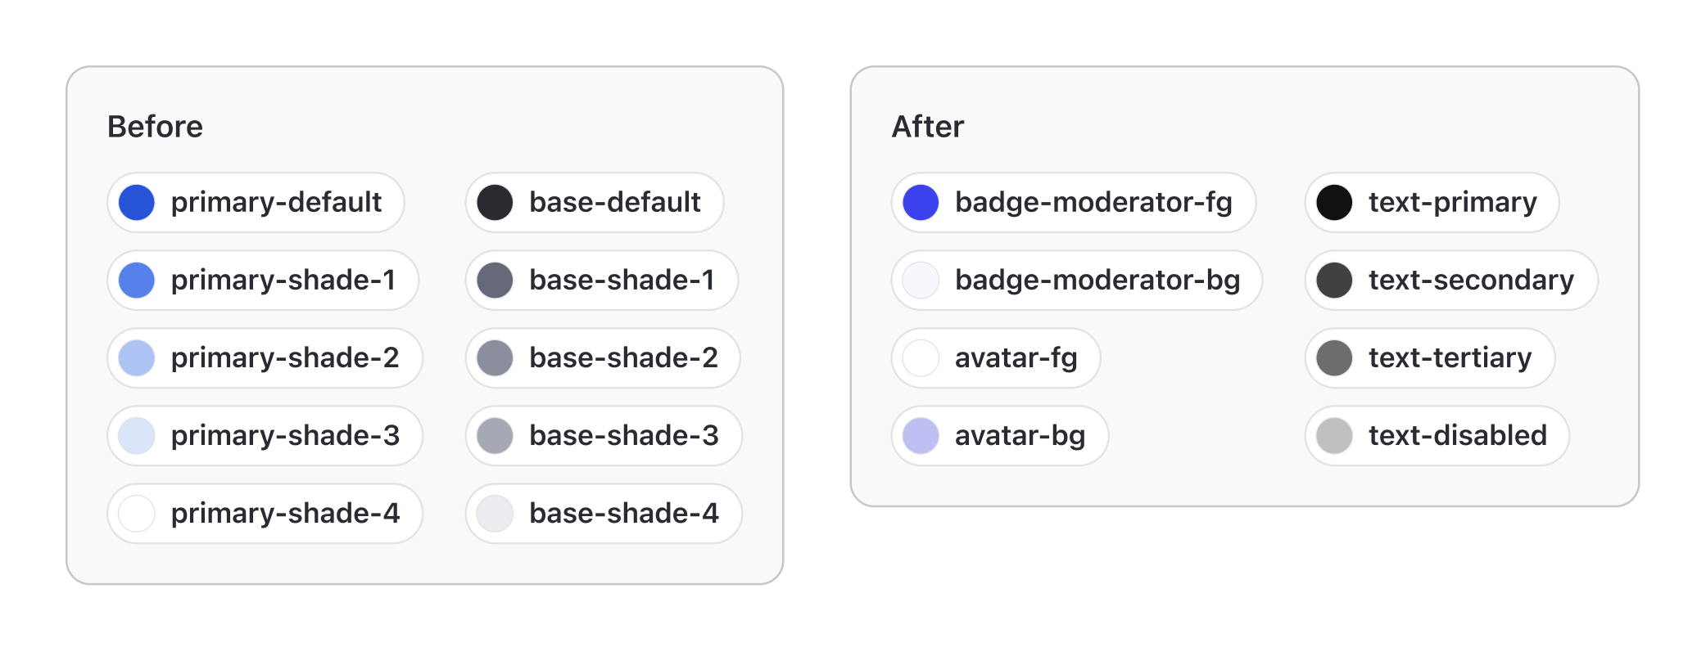Image resolution: width=1706 pixels, height=665 pixels.
Task: Click the badge-moderator-fg indigo swatch
Action: [921, 203]
